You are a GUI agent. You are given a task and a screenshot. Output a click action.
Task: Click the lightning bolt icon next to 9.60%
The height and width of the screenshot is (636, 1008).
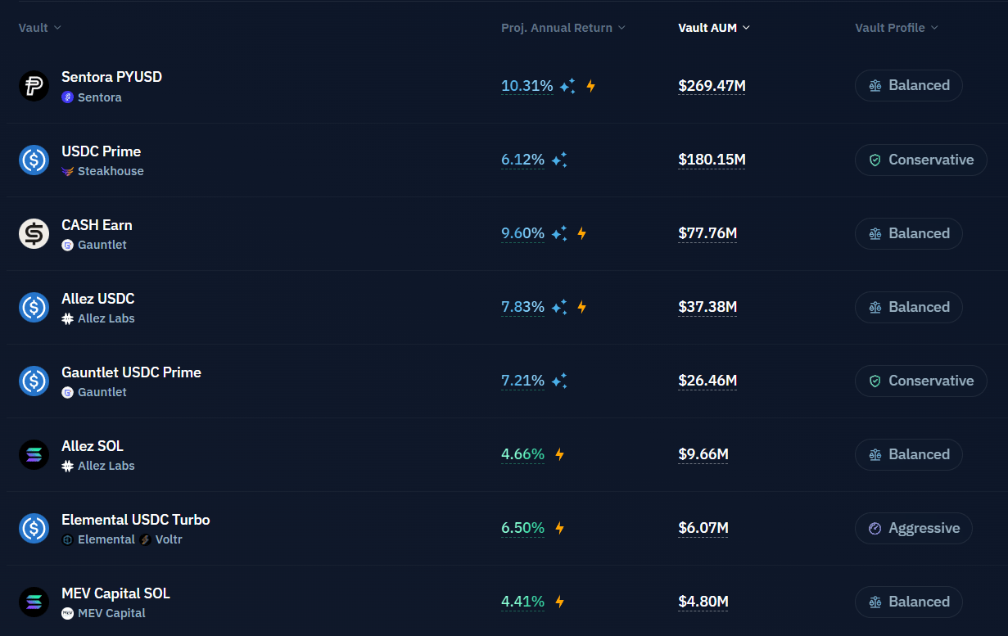(x=582, y=233)
